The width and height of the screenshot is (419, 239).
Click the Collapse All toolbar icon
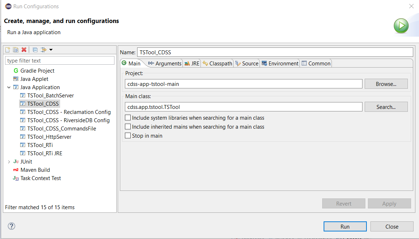click(x=35, y=50)
